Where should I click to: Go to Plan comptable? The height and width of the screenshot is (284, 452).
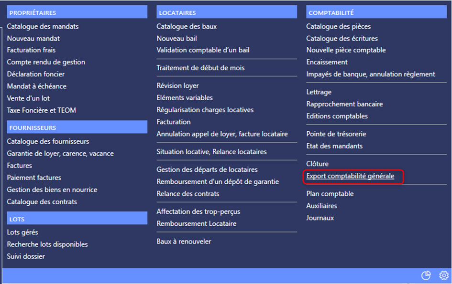tap(330, 194)
